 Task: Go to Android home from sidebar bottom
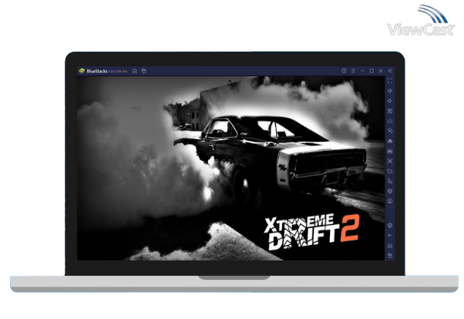point(390,246)
